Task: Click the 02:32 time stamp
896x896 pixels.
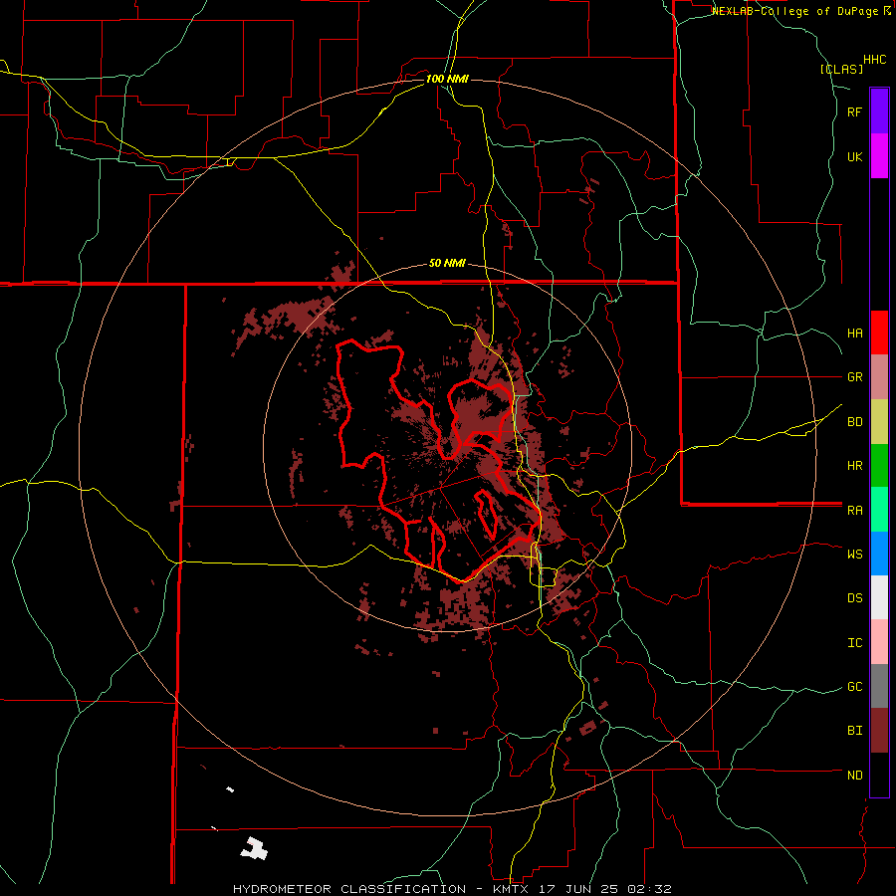Action: 652,889
